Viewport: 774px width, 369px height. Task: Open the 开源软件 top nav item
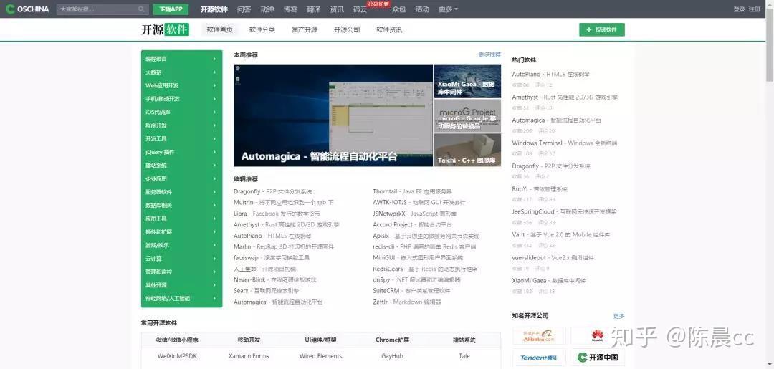click(214, 9)
